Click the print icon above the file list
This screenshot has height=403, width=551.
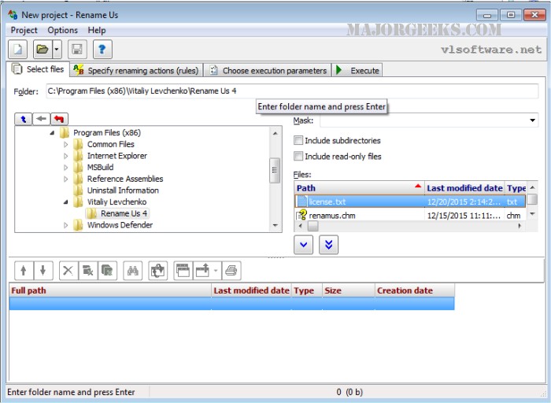pyautogui.click(x=231, y=270)
